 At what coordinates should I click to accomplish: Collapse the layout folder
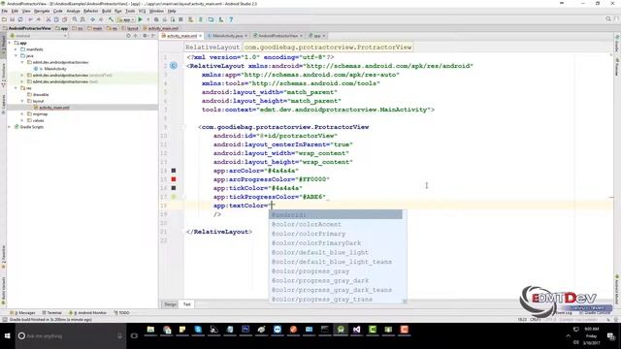(x=22, y=101)
